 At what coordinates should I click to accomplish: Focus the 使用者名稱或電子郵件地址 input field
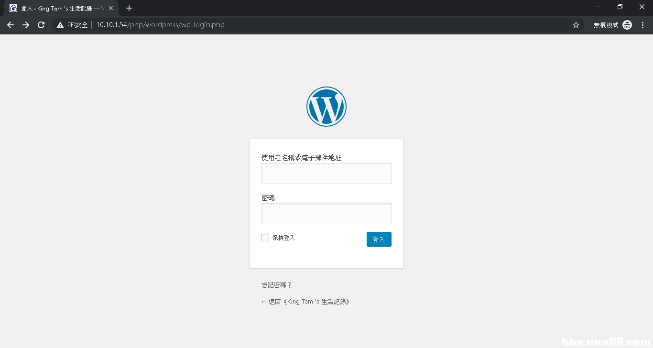point(326,174)
